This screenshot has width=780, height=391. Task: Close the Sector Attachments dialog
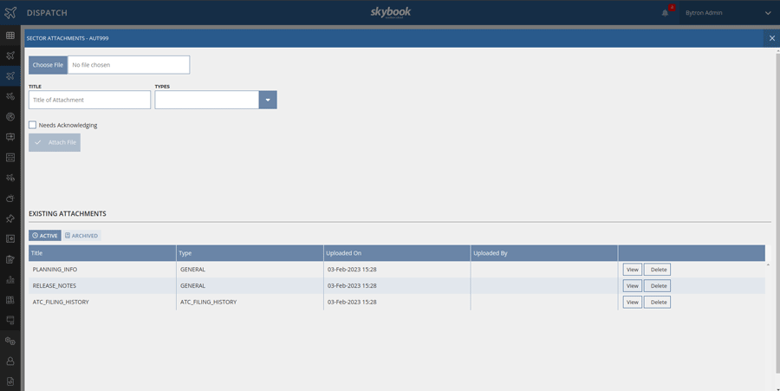coord(772,38)
